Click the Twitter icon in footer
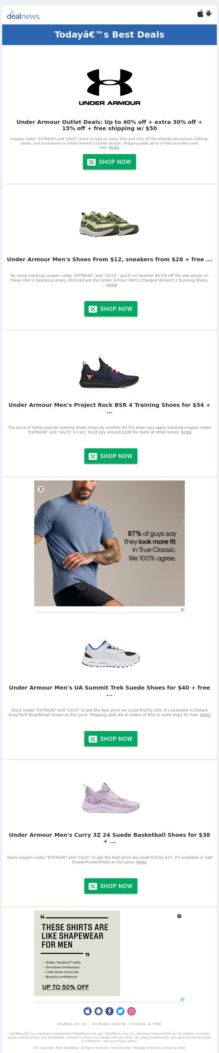 coord(120,1011)
